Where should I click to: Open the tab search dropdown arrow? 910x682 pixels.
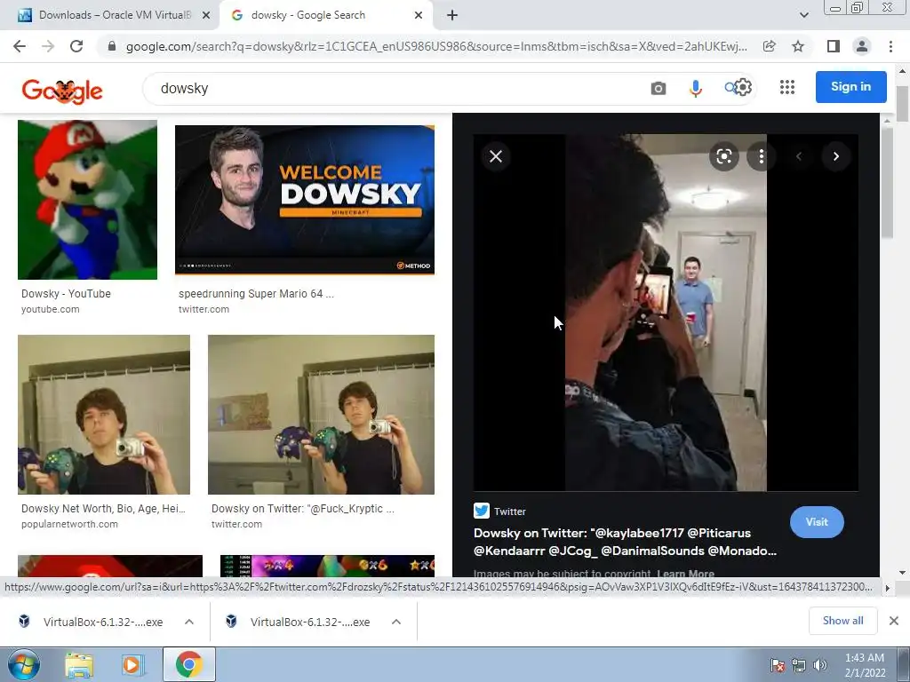803,15
